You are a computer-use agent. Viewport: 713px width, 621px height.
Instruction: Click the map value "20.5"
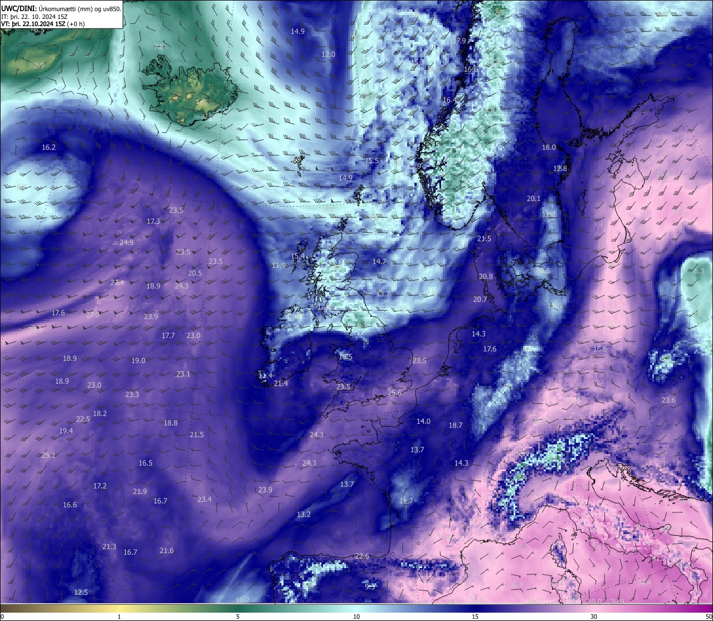click(195, 273)
